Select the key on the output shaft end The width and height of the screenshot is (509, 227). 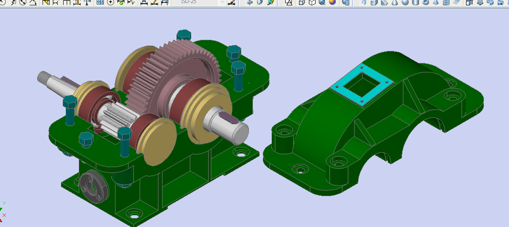tap(229, 117)
